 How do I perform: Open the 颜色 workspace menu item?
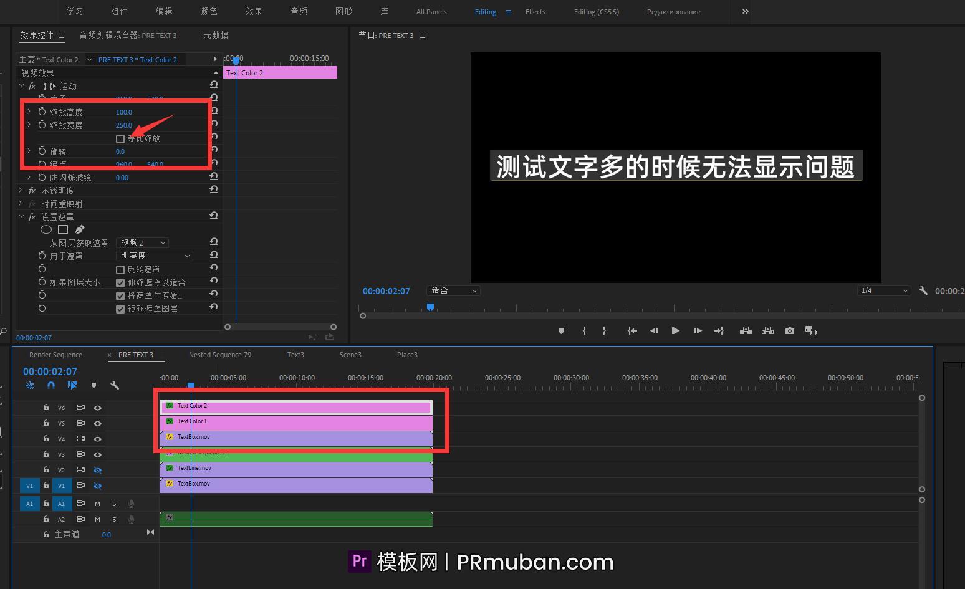click(x=209, y=11)
